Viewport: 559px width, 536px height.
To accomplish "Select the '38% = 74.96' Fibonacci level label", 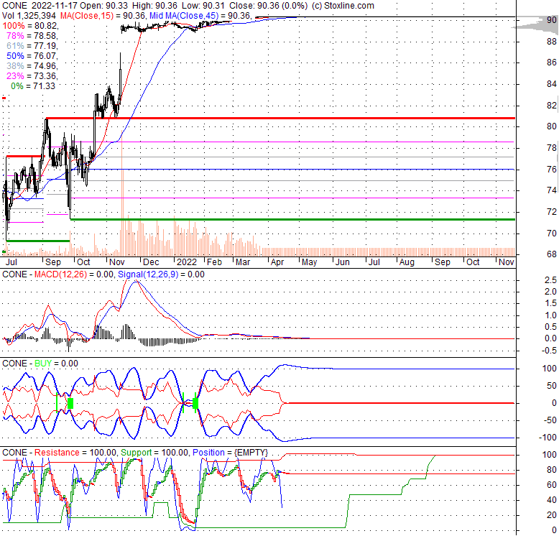I will pos(32,66).
